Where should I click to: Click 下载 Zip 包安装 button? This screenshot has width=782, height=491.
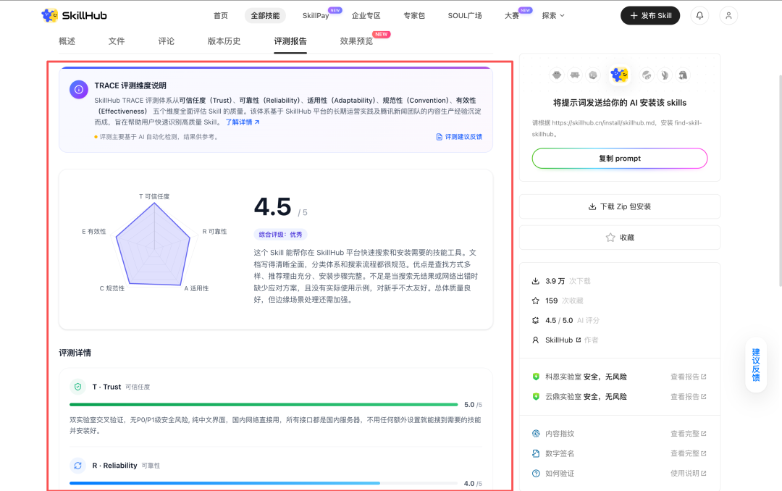coord(619,206)
